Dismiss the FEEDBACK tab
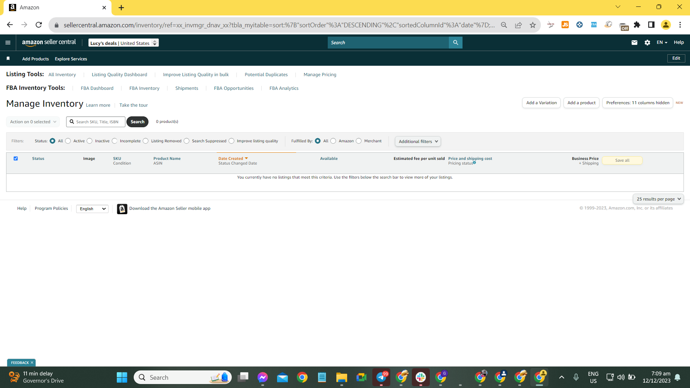Image resolution: width=690 pixels, height=388 pixels. pyautogui.click(x=32, y=363)
